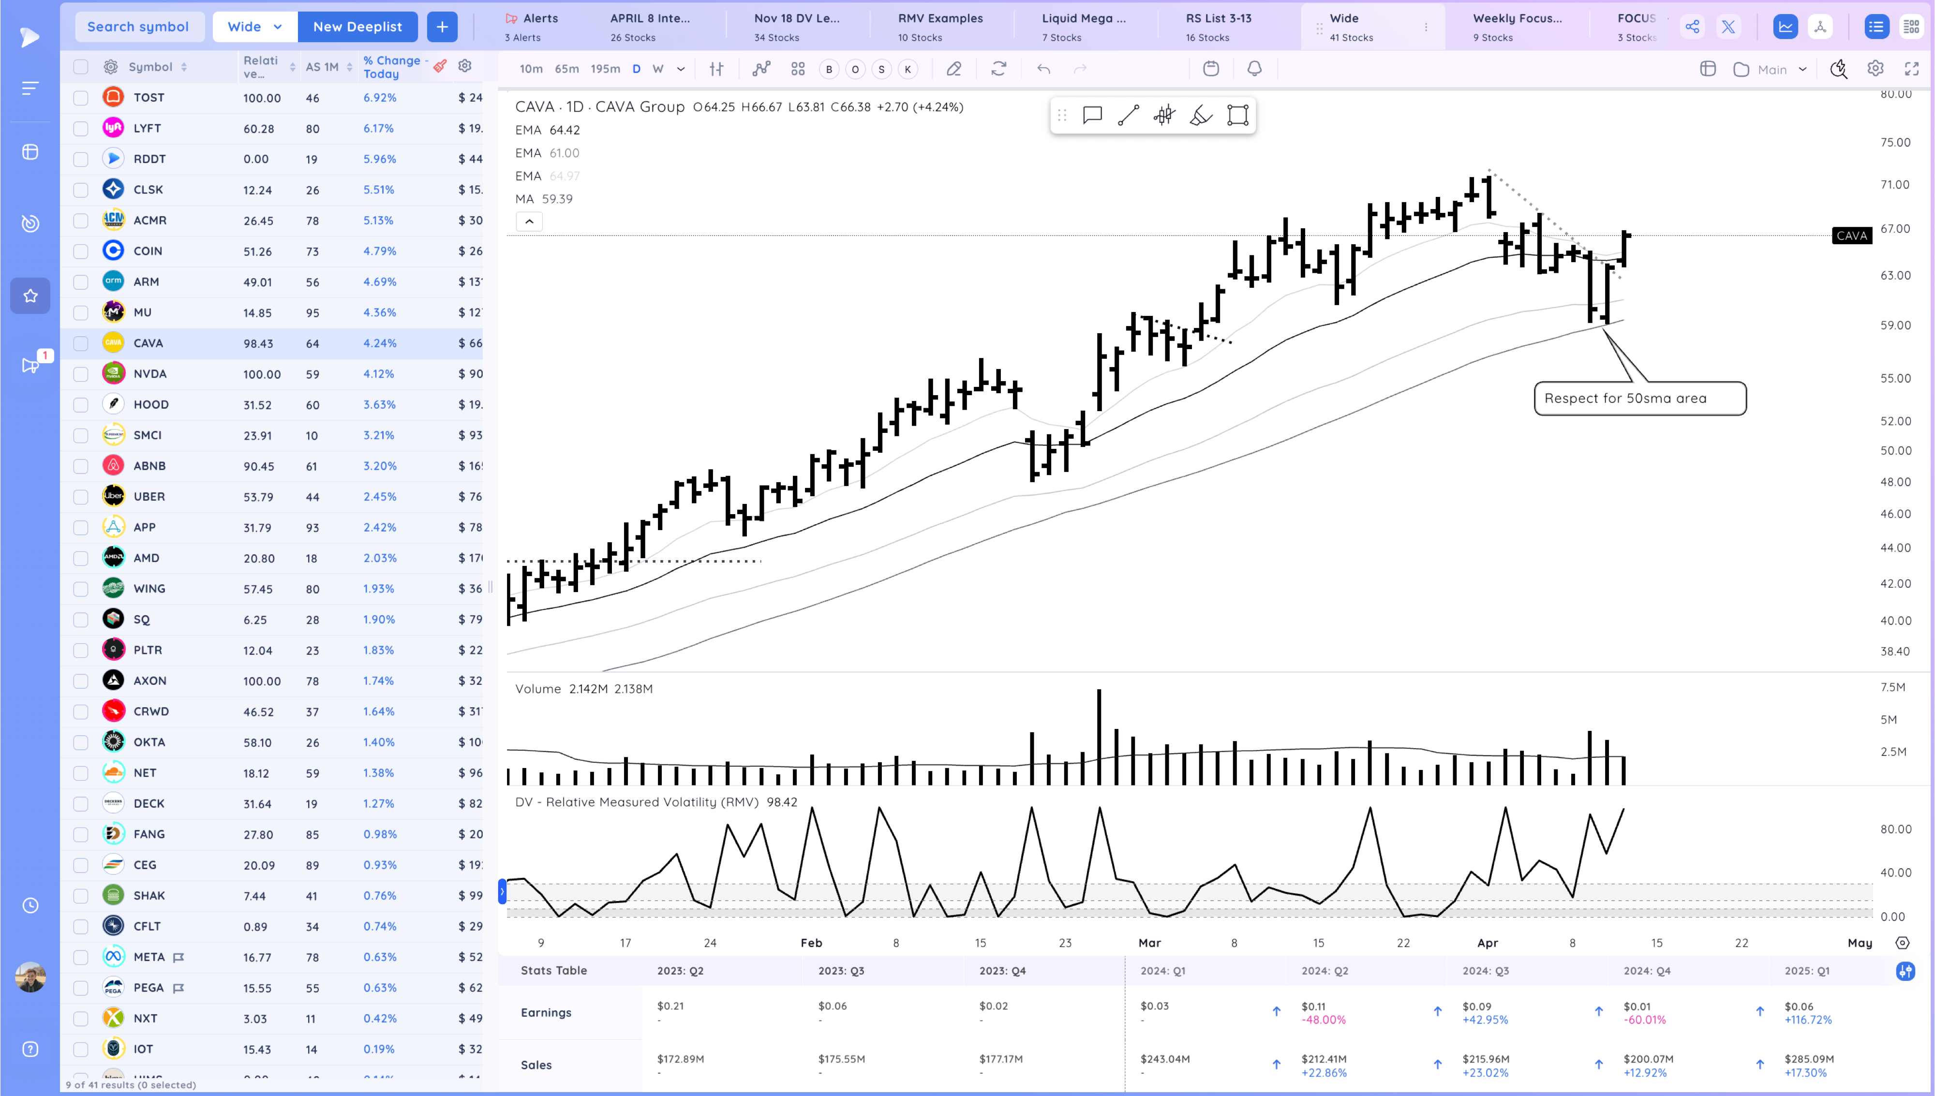
Task: Click the share icon in top bar
Action: point(1692,27)
